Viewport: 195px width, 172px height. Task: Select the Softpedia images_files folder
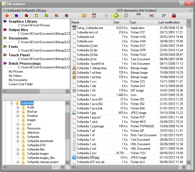coord(41,158)
